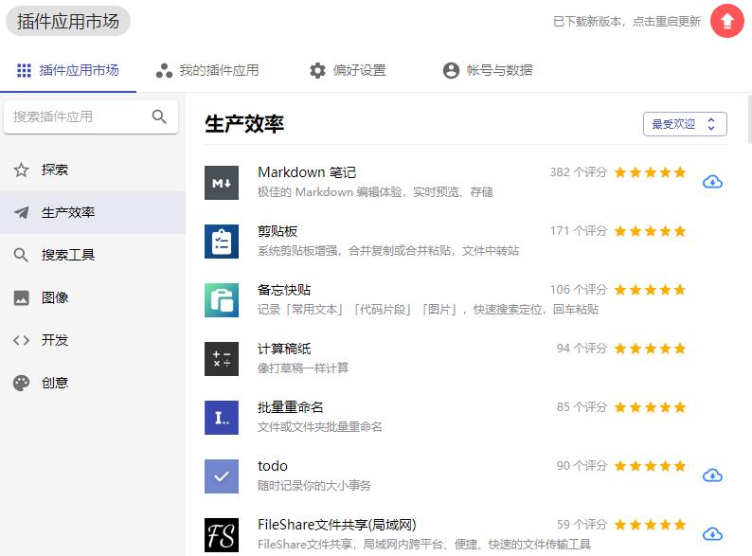The height and width of the screenshot is (556, 752).
Task: Open the 插件应用市场 tab
Action: pyautogui.click(x=68, y=70)
